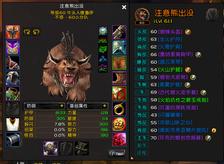Click empty off-hand shield slot
The image size is (224, 164).
coord(66,148)
